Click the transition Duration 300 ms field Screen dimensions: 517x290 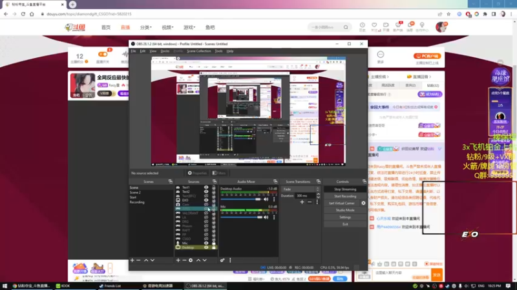click(305, 196)
